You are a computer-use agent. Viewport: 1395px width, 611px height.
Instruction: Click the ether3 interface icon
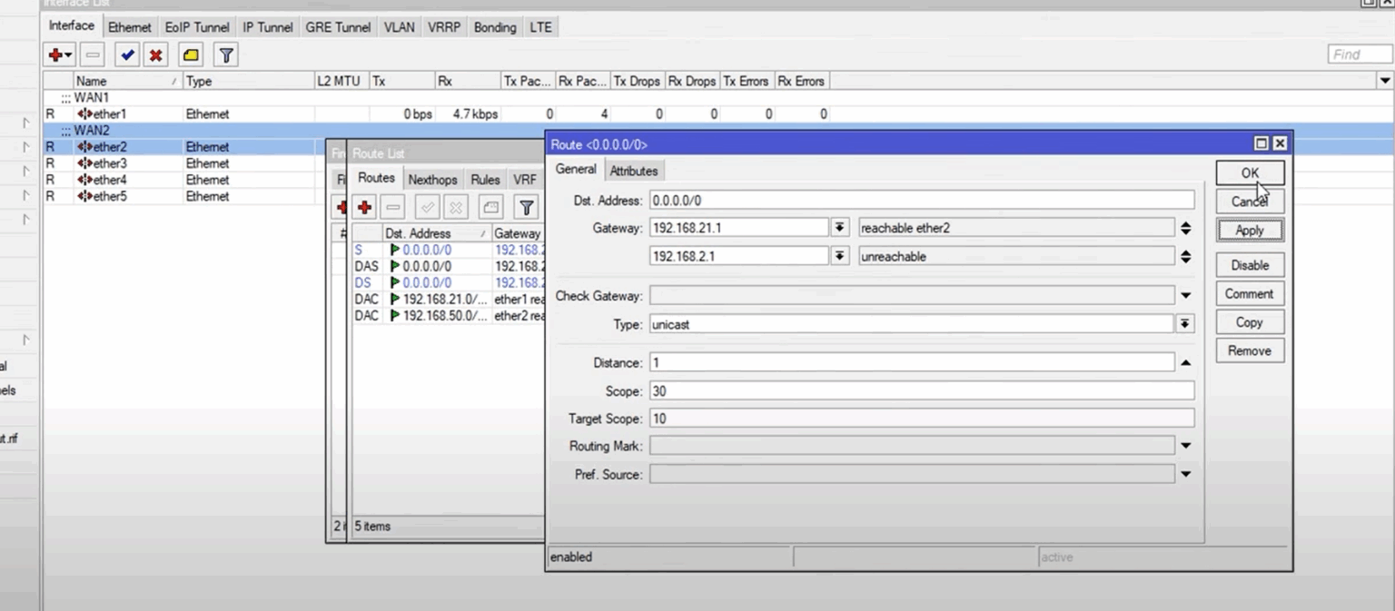(84, 163)
